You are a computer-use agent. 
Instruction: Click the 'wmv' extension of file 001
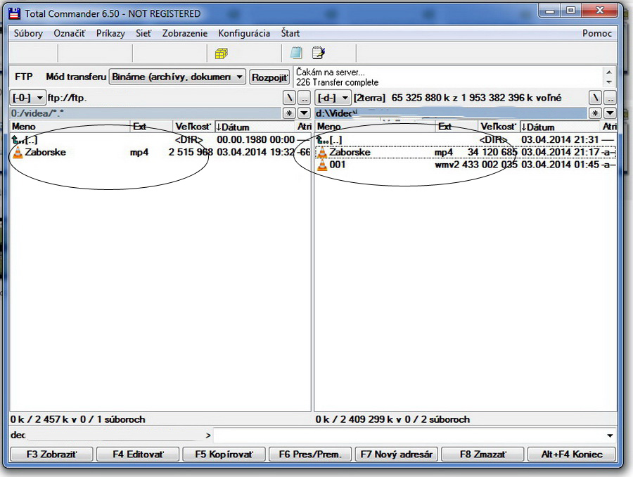click(x=444, y=165)
